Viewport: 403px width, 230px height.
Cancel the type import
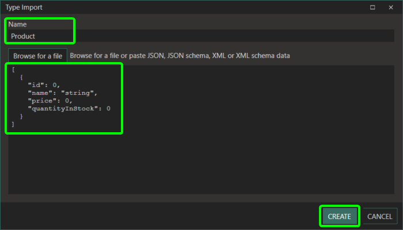[379, 216]
